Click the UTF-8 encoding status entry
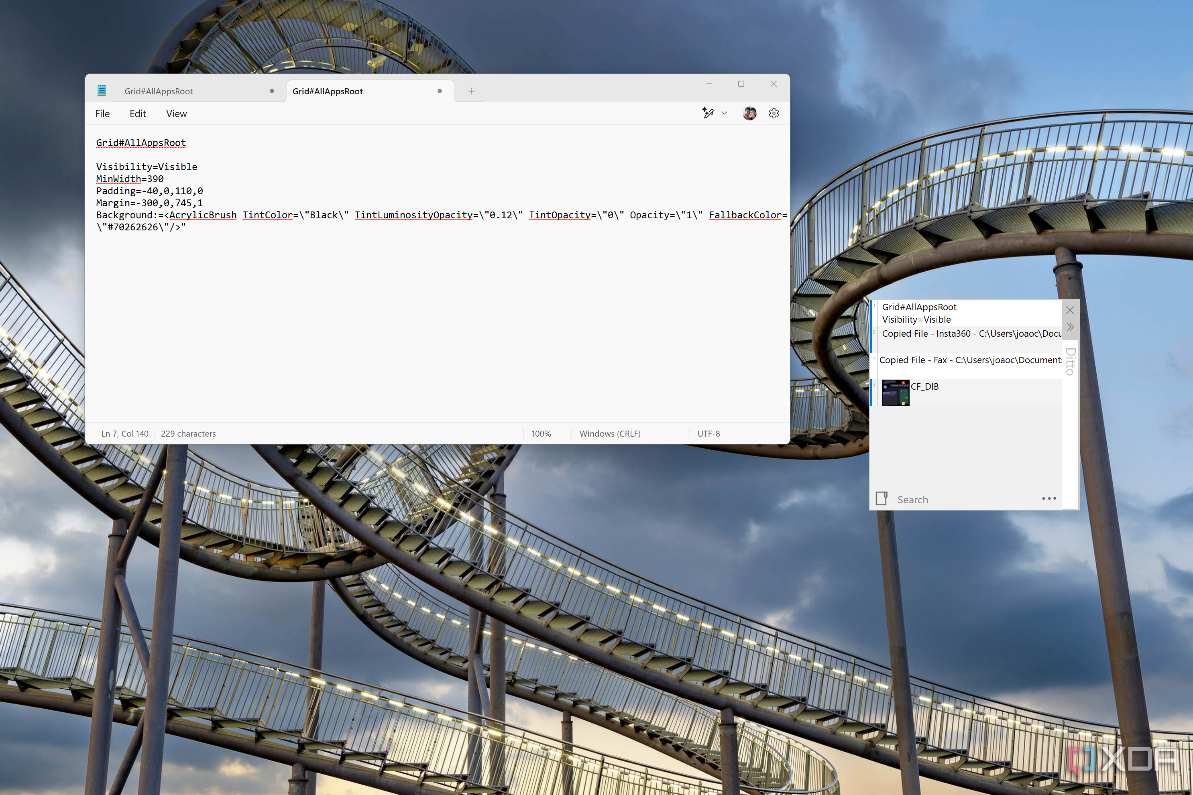1193x795 pixels. [x=708, y=433]
